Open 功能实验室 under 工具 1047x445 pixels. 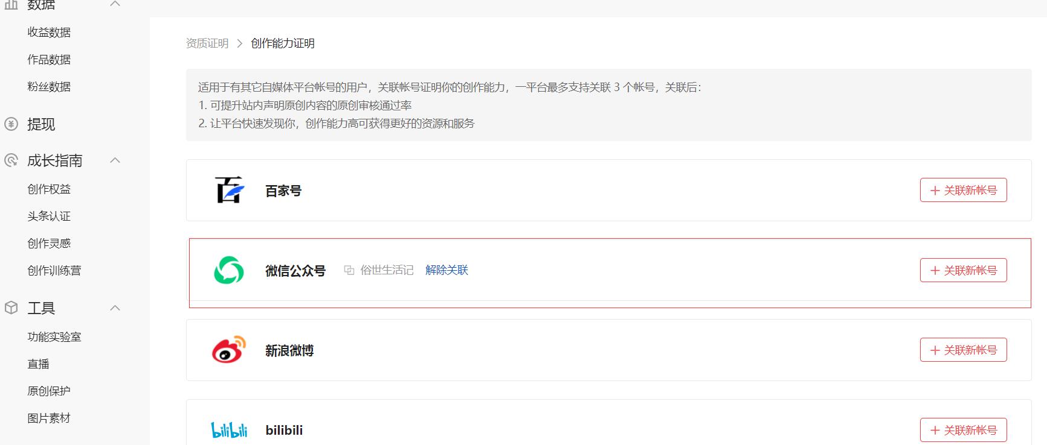[54, 337]
